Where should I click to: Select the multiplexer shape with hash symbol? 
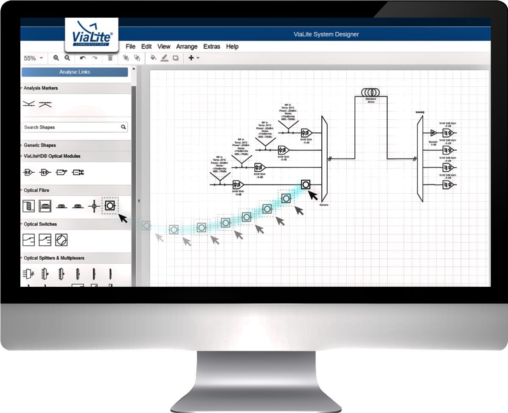[x=28, y=274]
